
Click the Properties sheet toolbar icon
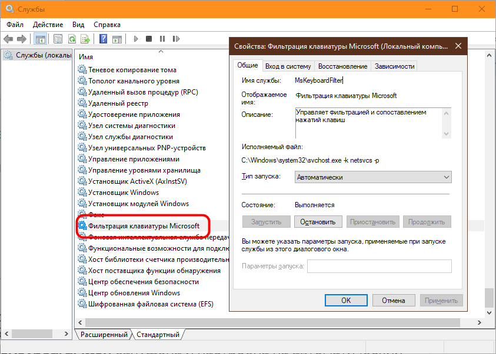(58, 39)
